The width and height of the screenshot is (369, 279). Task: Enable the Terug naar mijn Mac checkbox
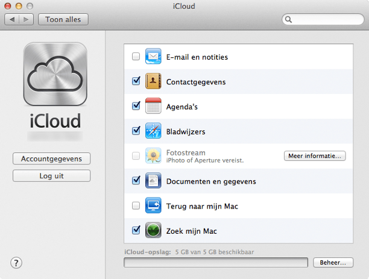coord(136,205)
